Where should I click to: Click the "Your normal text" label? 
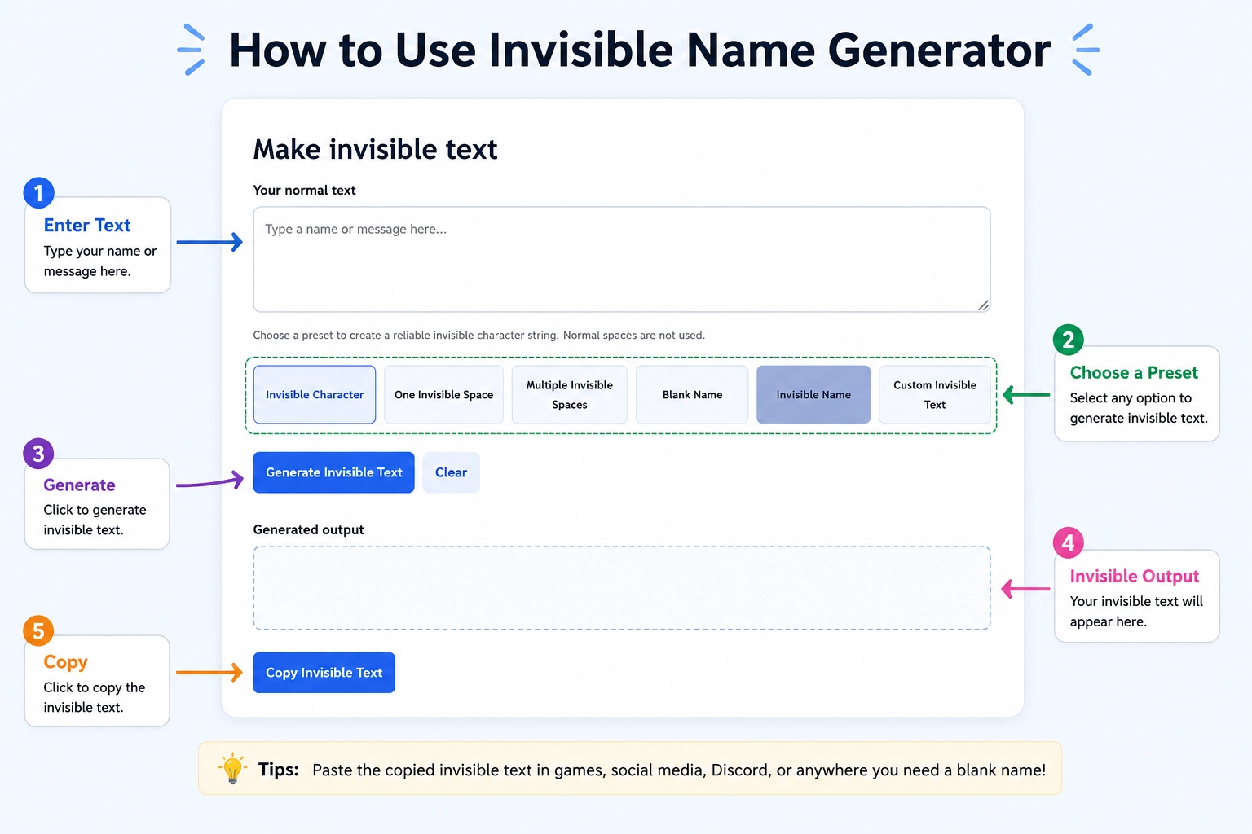(x=304, y=190)
